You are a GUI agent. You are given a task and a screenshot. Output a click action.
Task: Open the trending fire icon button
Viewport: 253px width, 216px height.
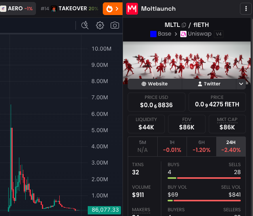(113, 9)
